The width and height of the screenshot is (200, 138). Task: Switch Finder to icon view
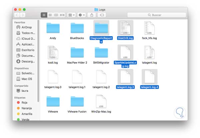(x=44, y=15)
